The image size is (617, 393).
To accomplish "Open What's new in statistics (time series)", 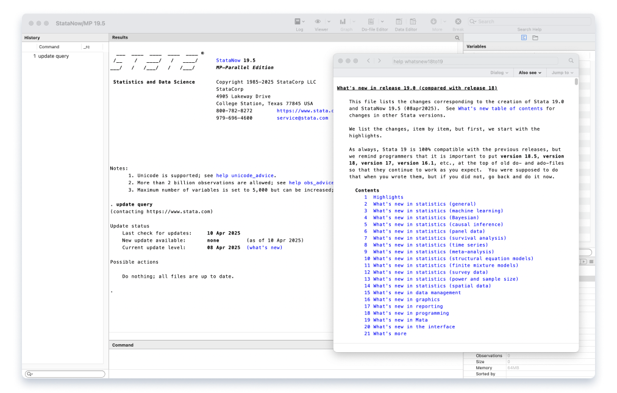I will point(430,245).
